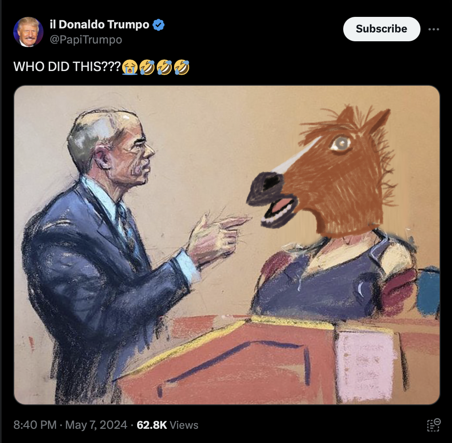Open the il Donaldo Trumpo display name link
The height and width of the screenshot is (443, 452).
(99, 24)
